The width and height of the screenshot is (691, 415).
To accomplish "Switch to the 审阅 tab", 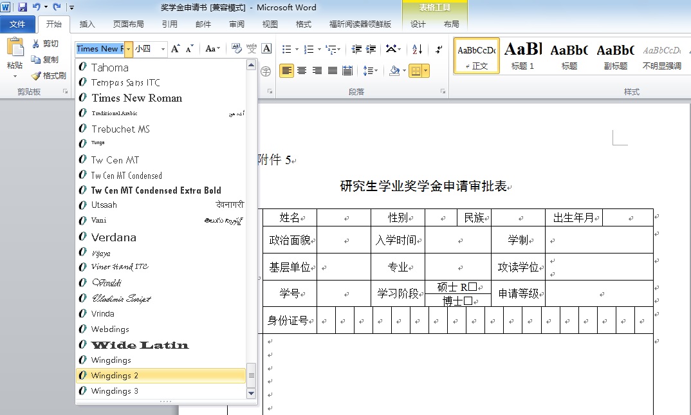I will [x=237, y=24].
